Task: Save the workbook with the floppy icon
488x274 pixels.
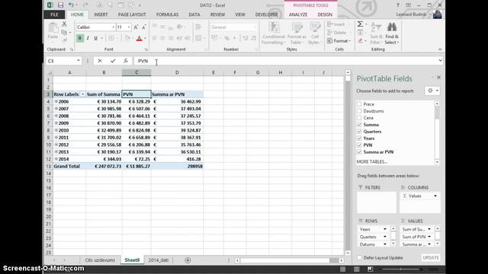Action: point(60,5)
